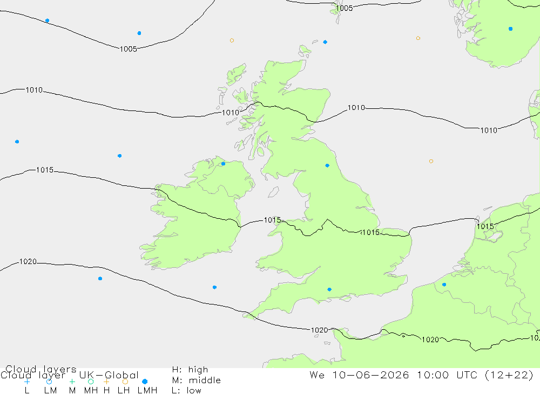Click the green M plus legend symbol

pos(72,382)
